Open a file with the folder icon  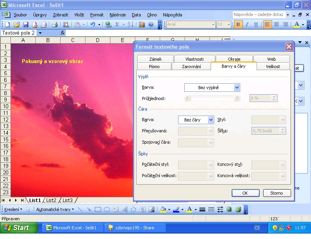17,25
